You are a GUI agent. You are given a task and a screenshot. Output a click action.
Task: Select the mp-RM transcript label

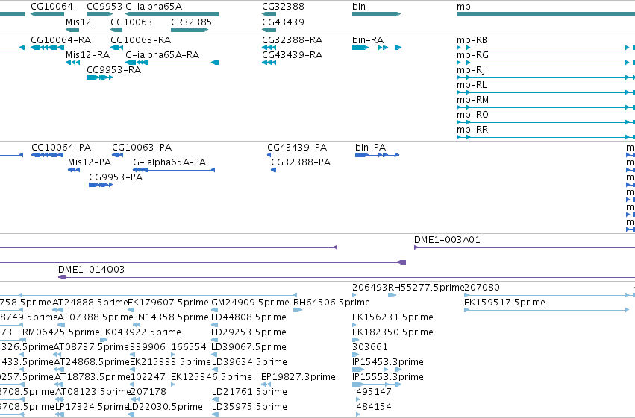coord(472,100)
